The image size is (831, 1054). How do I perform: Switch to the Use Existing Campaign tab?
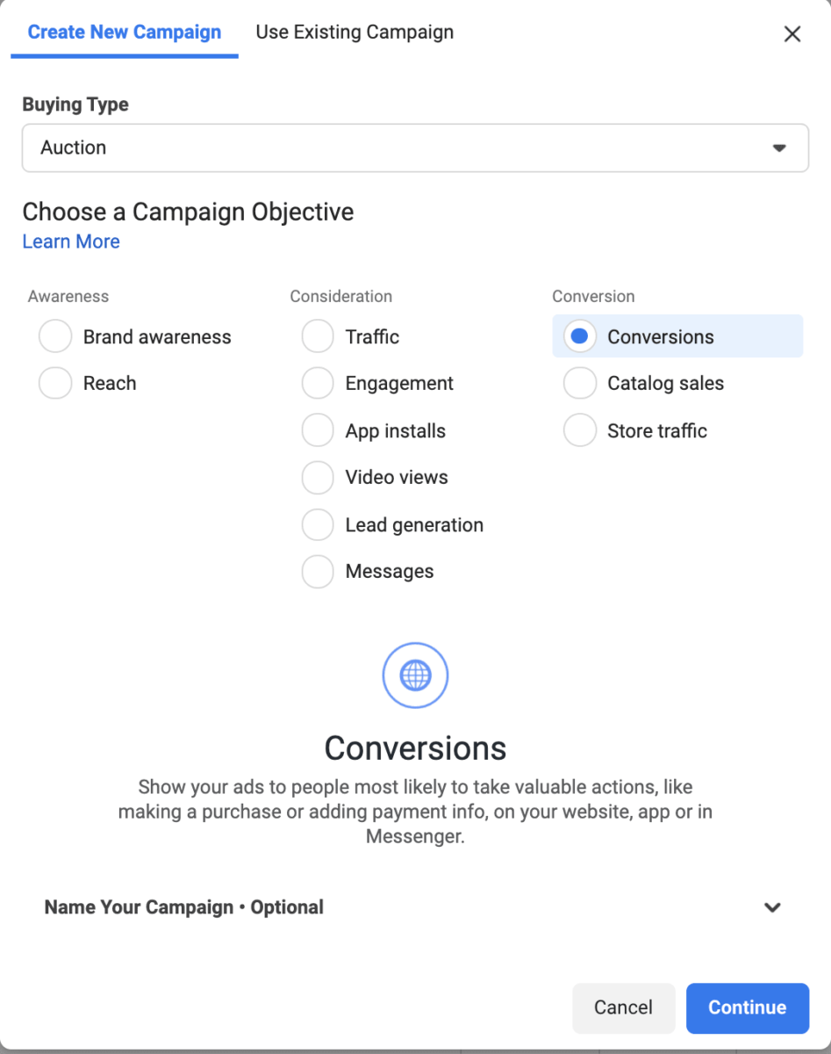pos(355,32)
